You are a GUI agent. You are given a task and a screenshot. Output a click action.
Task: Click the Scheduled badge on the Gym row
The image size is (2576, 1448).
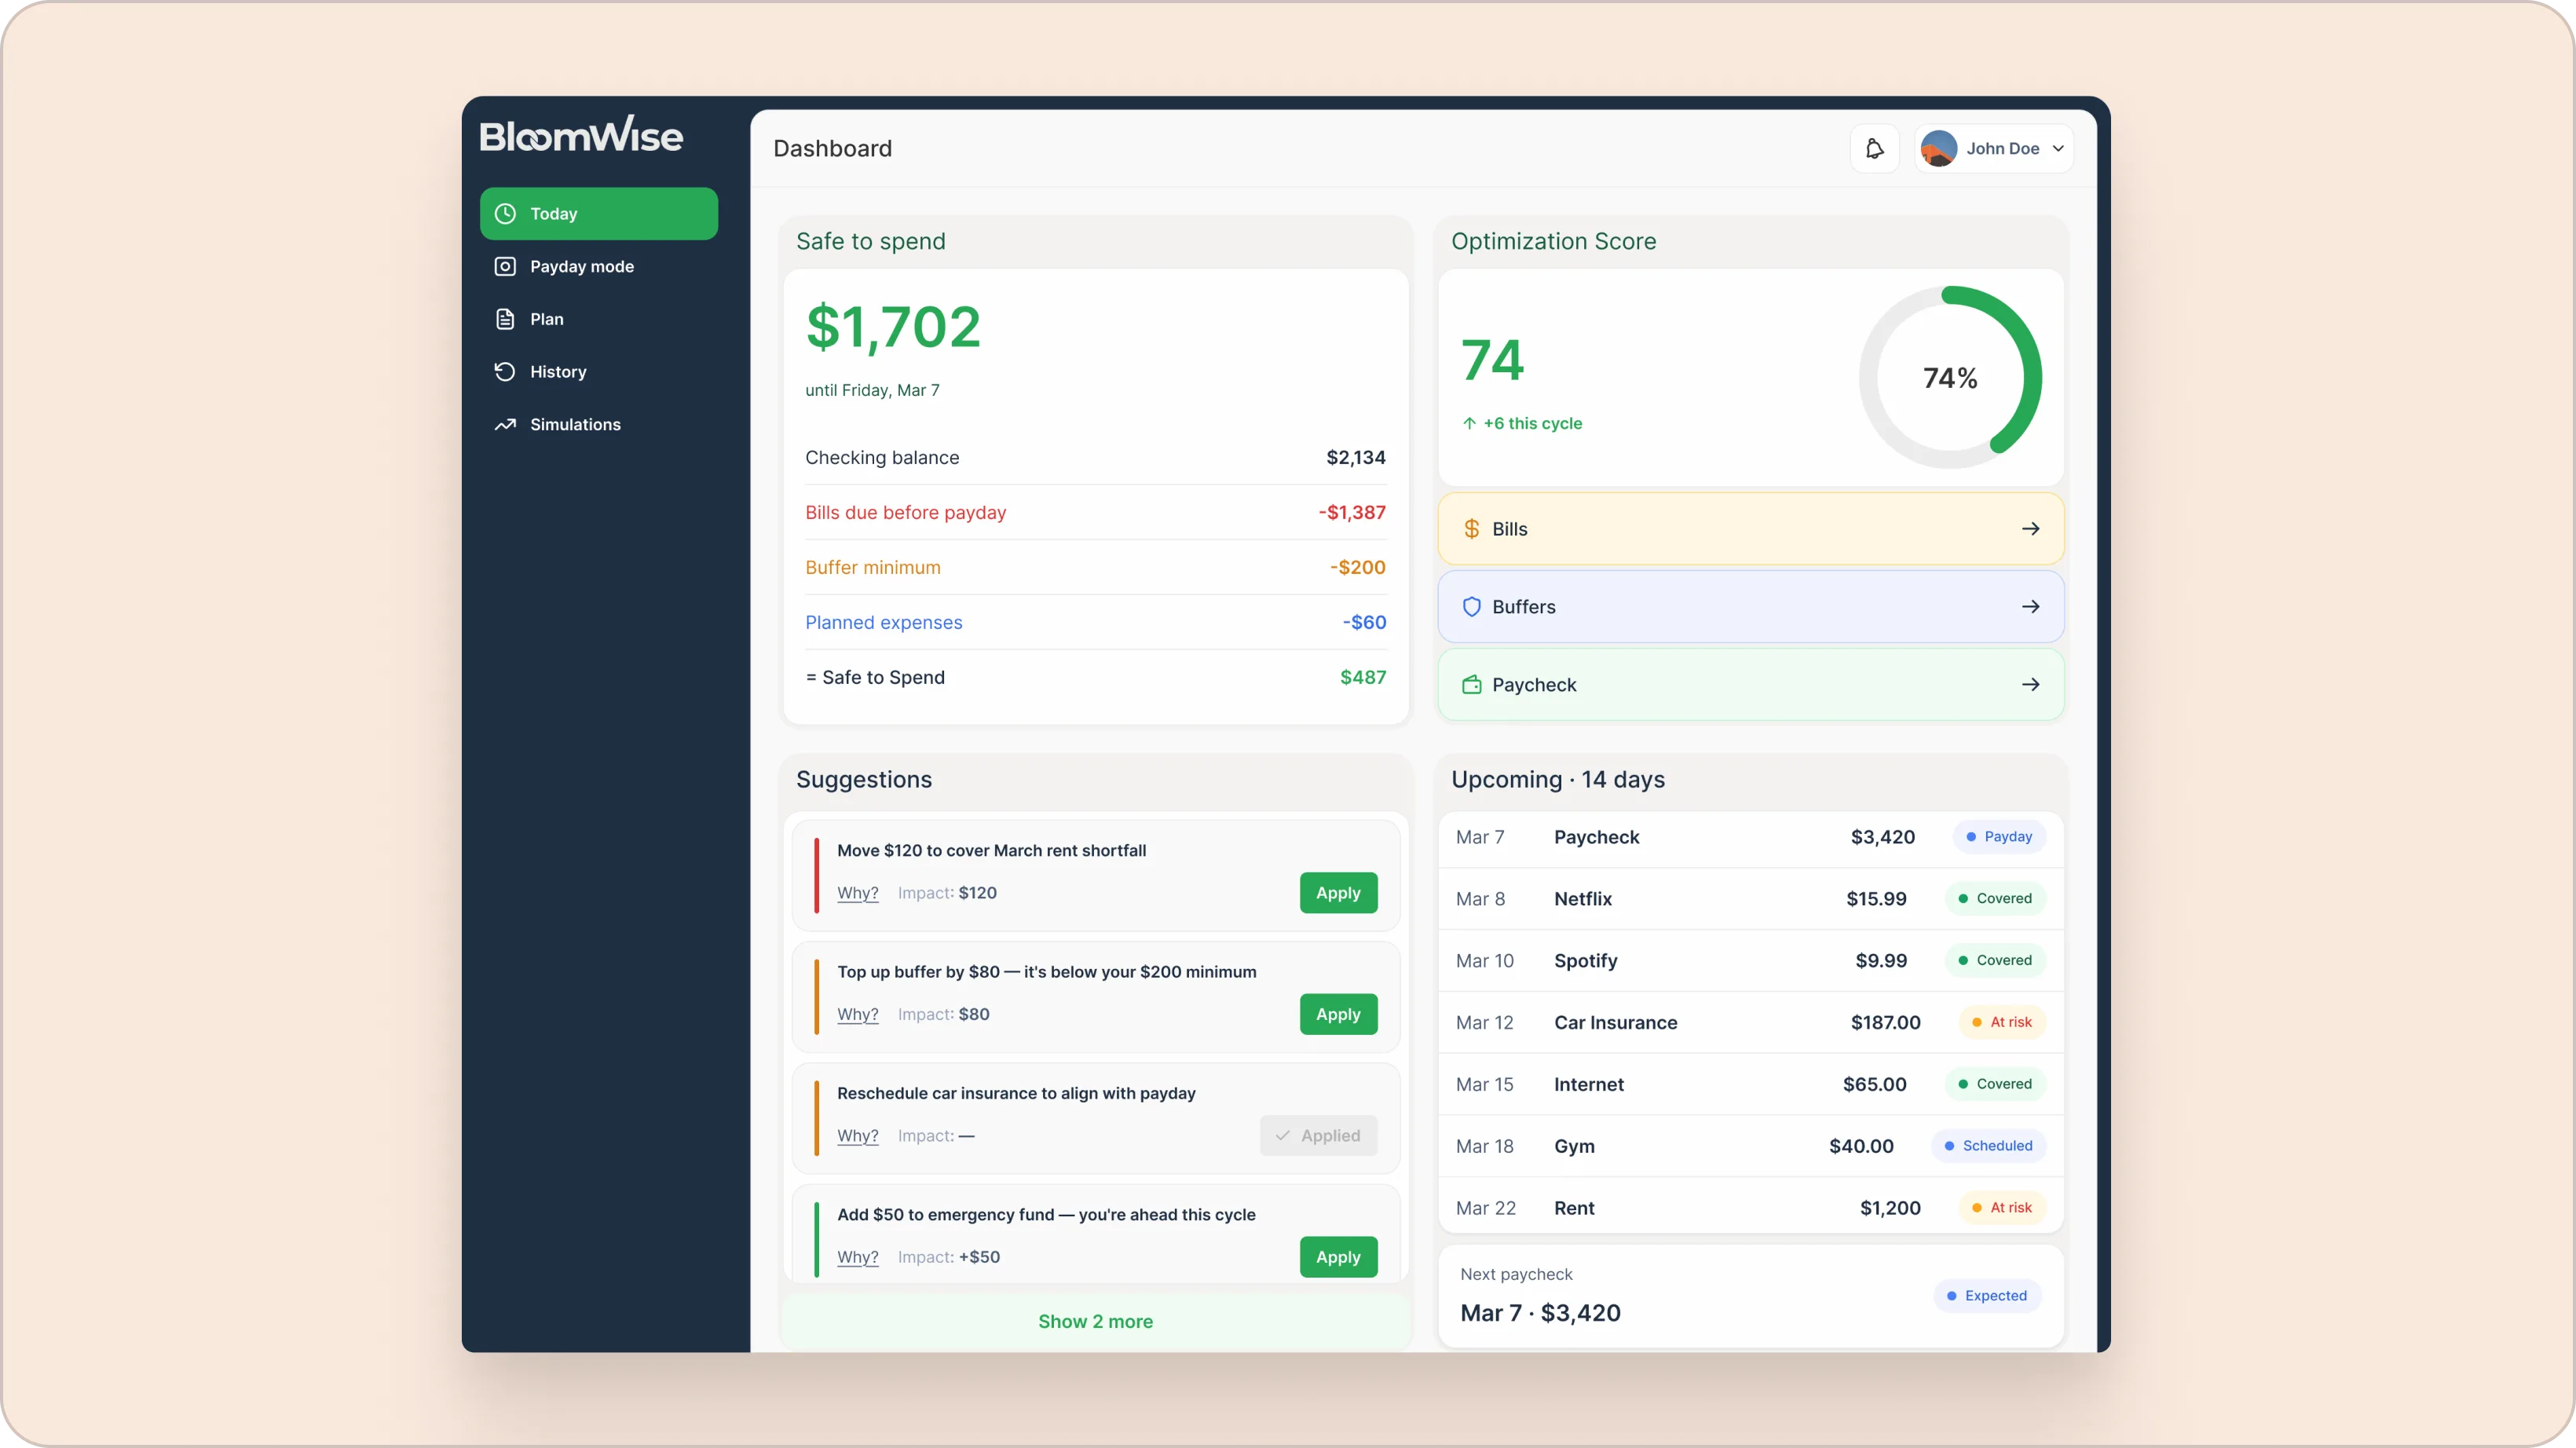pos(1989,1146)
